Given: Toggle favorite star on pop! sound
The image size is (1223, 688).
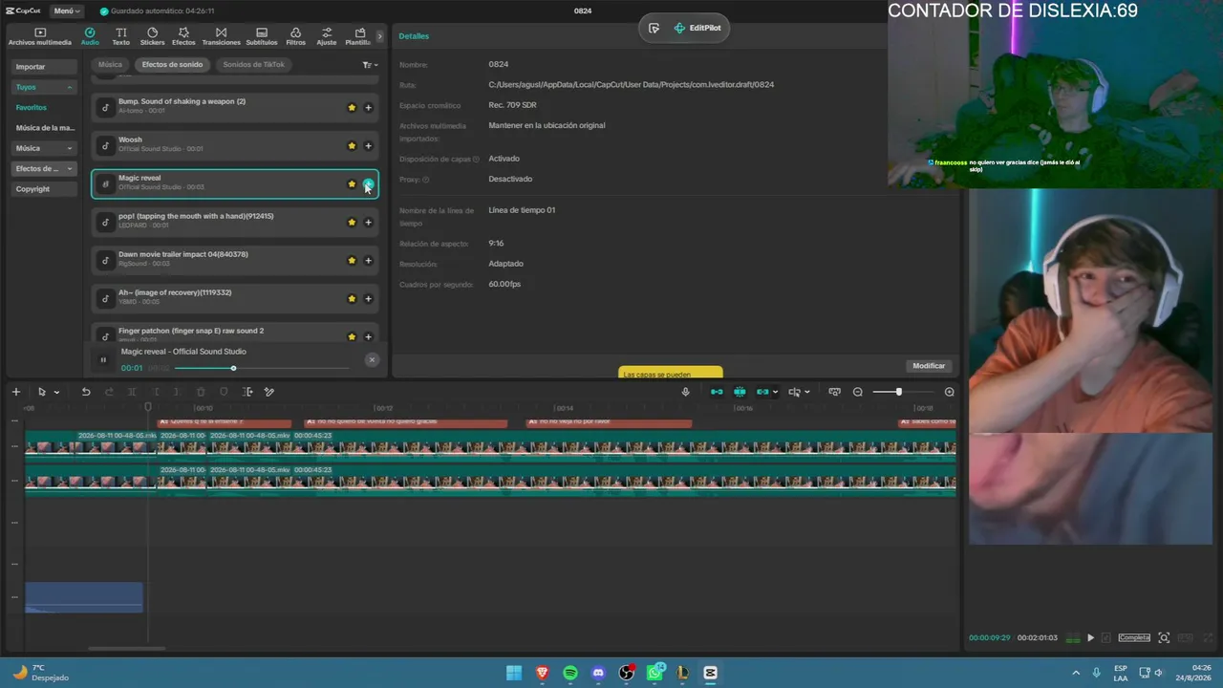Looking at the screenshot, I should (352, 222).
